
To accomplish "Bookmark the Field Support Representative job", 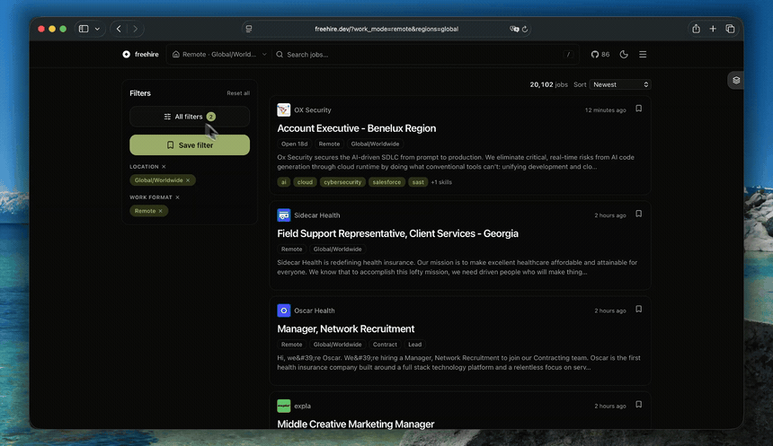I will coord(638,214).
